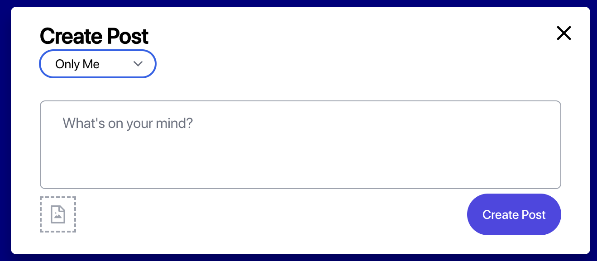
Task: Expand the post visibility selector
Action: point(97,64)
